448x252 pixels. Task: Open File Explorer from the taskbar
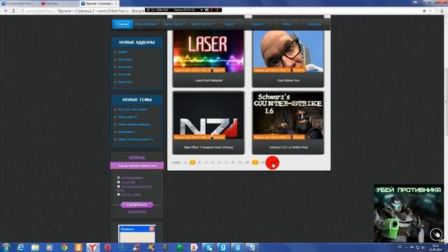pos(35,247)
